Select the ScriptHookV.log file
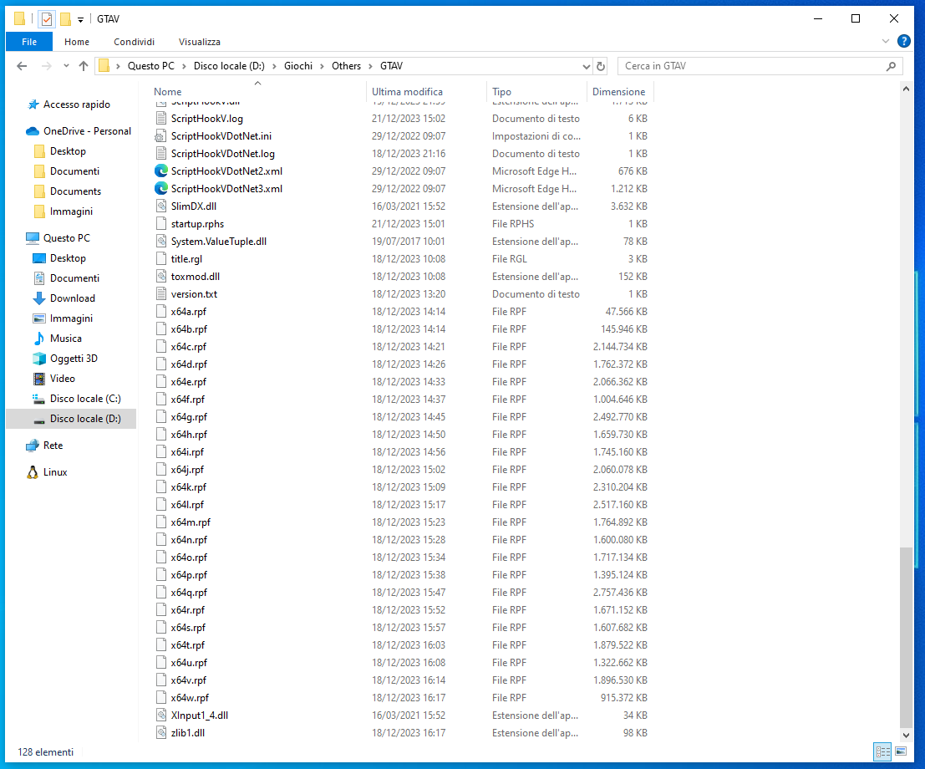This screenshot has width=925, height=769. [x=206, y=119]
